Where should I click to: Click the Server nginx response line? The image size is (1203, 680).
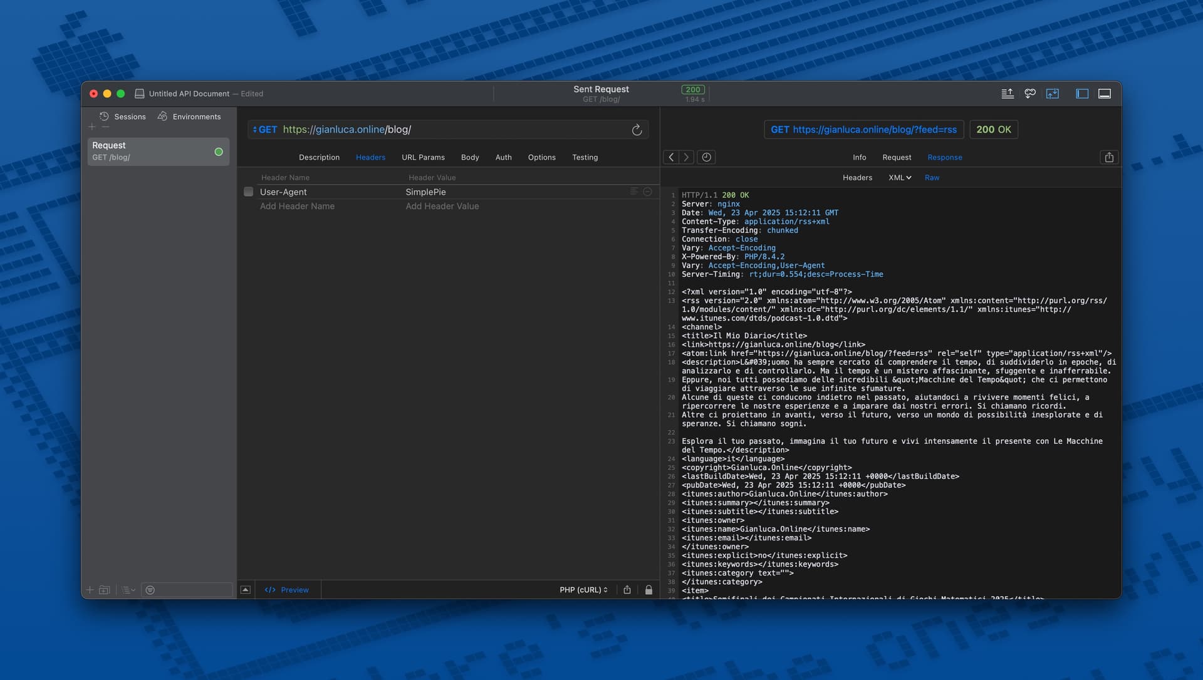[711, 204]
